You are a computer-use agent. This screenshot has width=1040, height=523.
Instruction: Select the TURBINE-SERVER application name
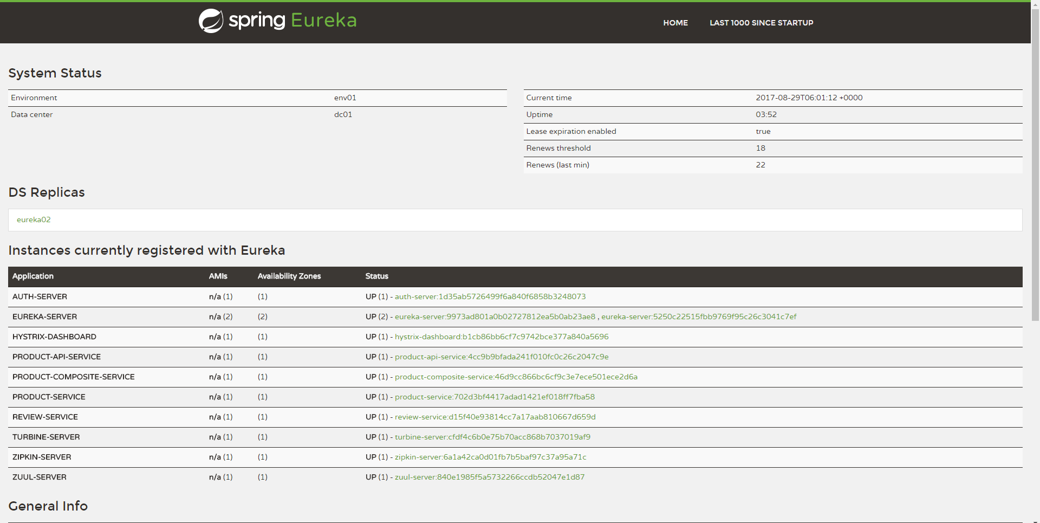[x=46, y=437]
